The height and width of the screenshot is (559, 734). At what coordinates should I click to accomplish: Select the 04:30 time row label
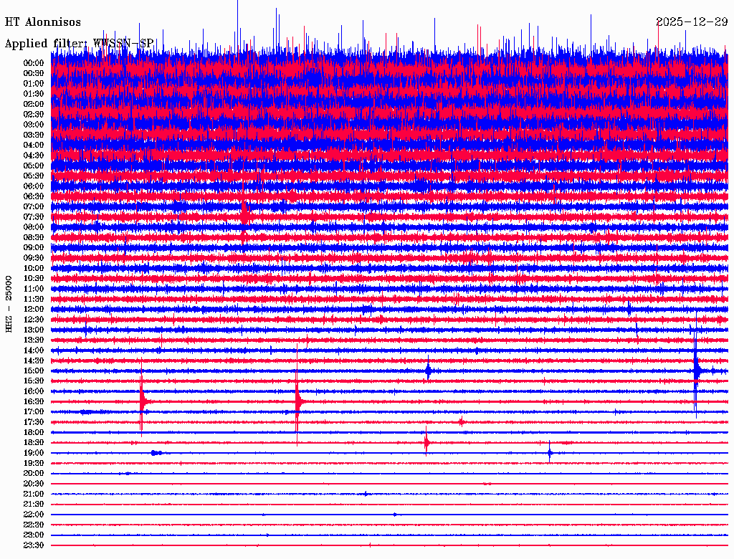(34, 156)
